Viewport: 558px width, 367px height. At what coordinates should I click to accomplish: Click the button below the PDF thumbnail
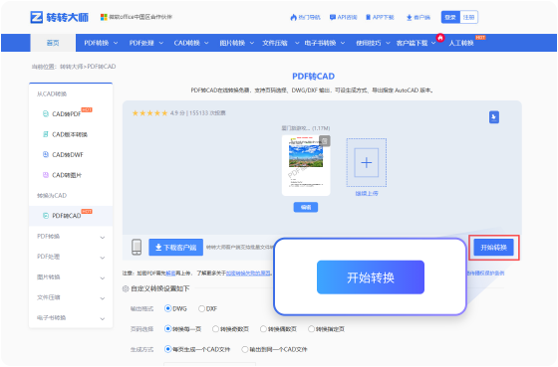click(x=306, y=207)
